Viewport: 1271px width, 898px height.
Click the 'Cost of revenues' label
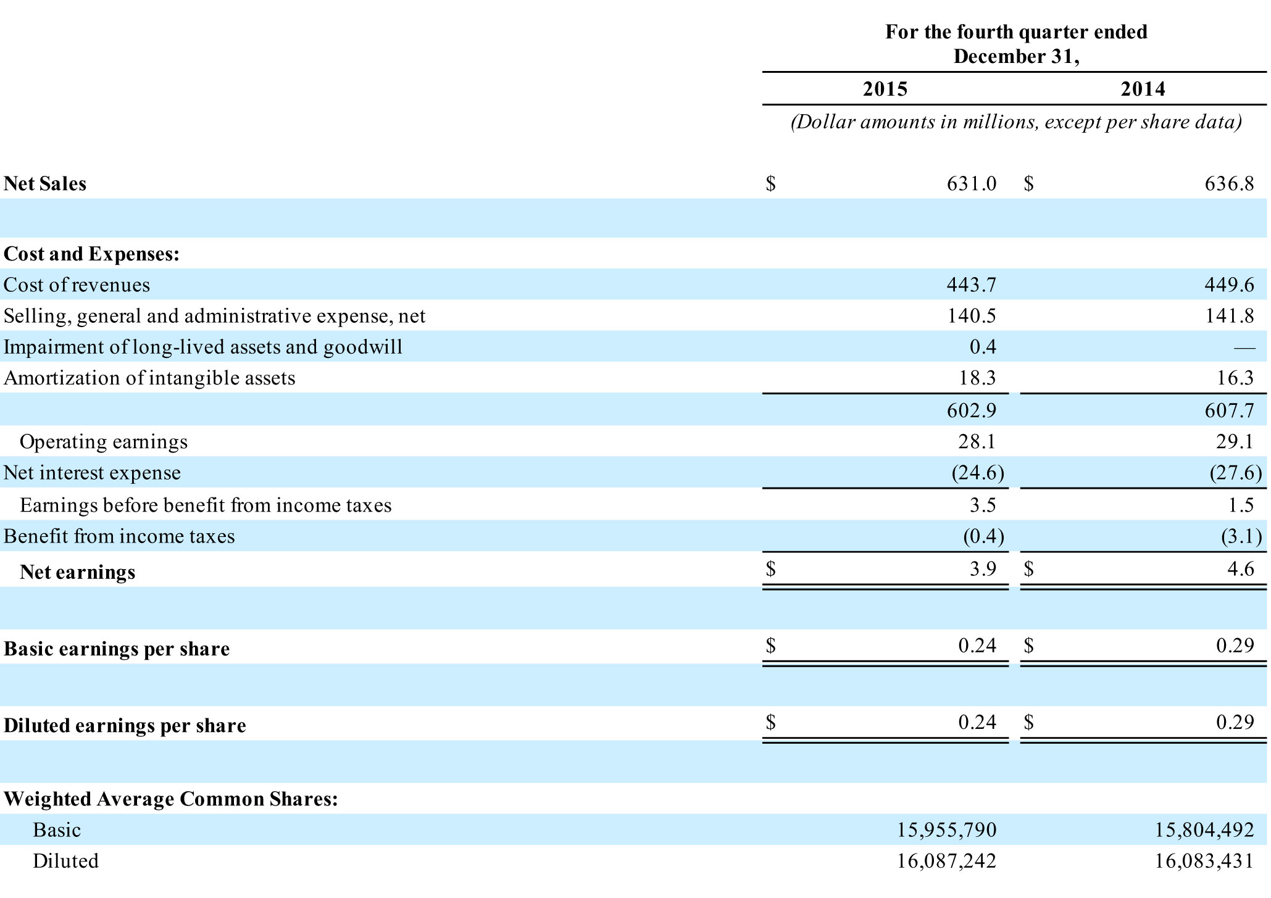click(x=77, y=285)
